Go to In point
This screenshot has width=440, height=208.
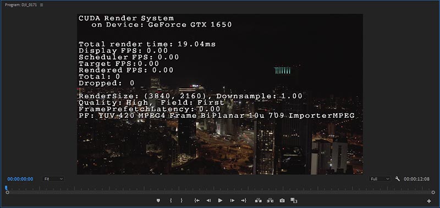(x=197, y=200)
